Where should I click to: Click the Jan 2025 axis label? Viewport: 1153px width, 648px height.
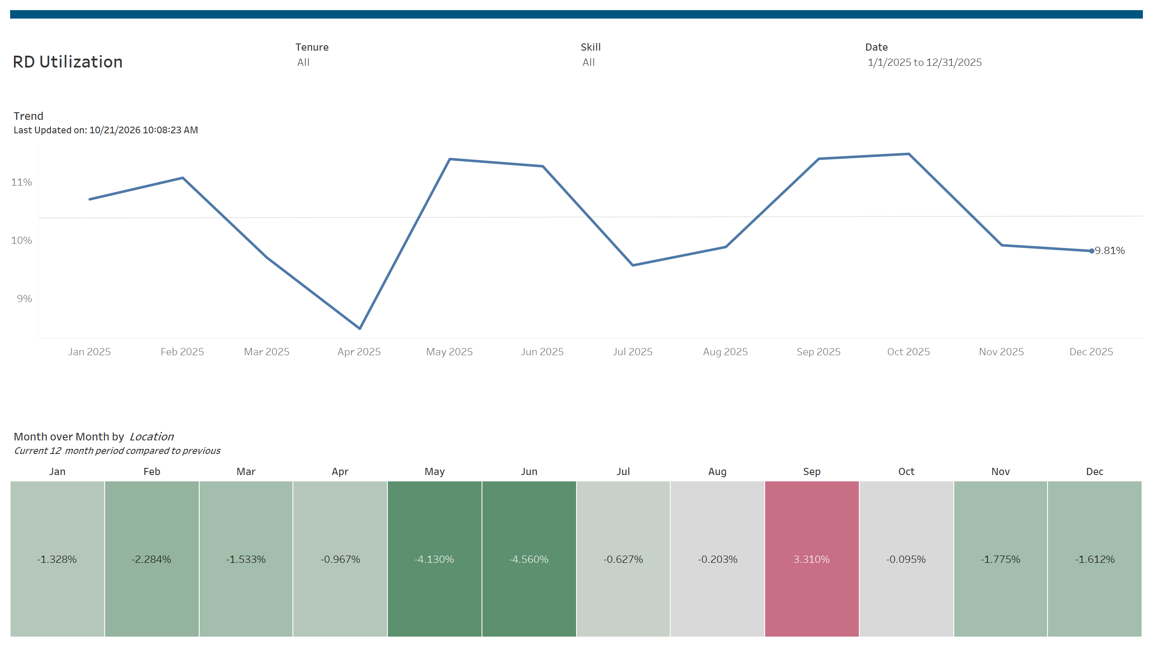(x=89, y=352)
